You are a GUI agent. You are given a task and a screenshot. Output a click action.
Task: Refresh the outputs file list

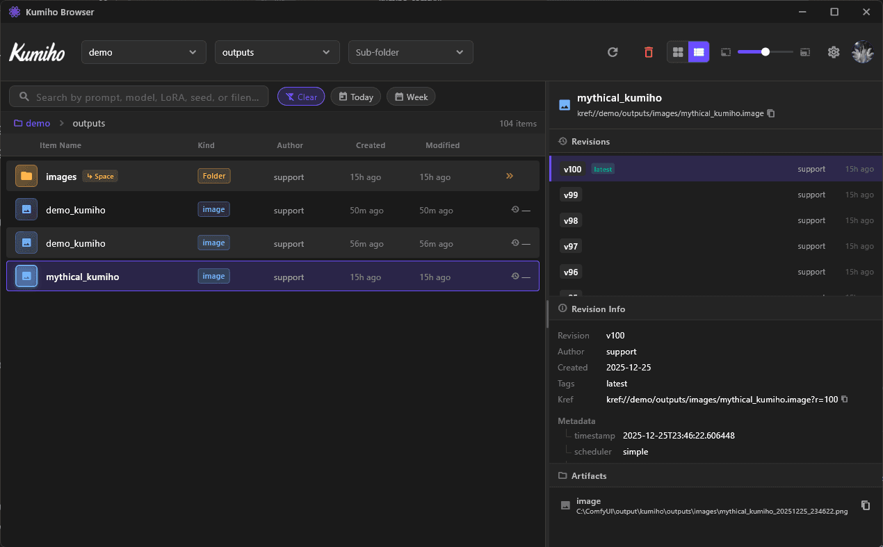(x=613, y=51)
